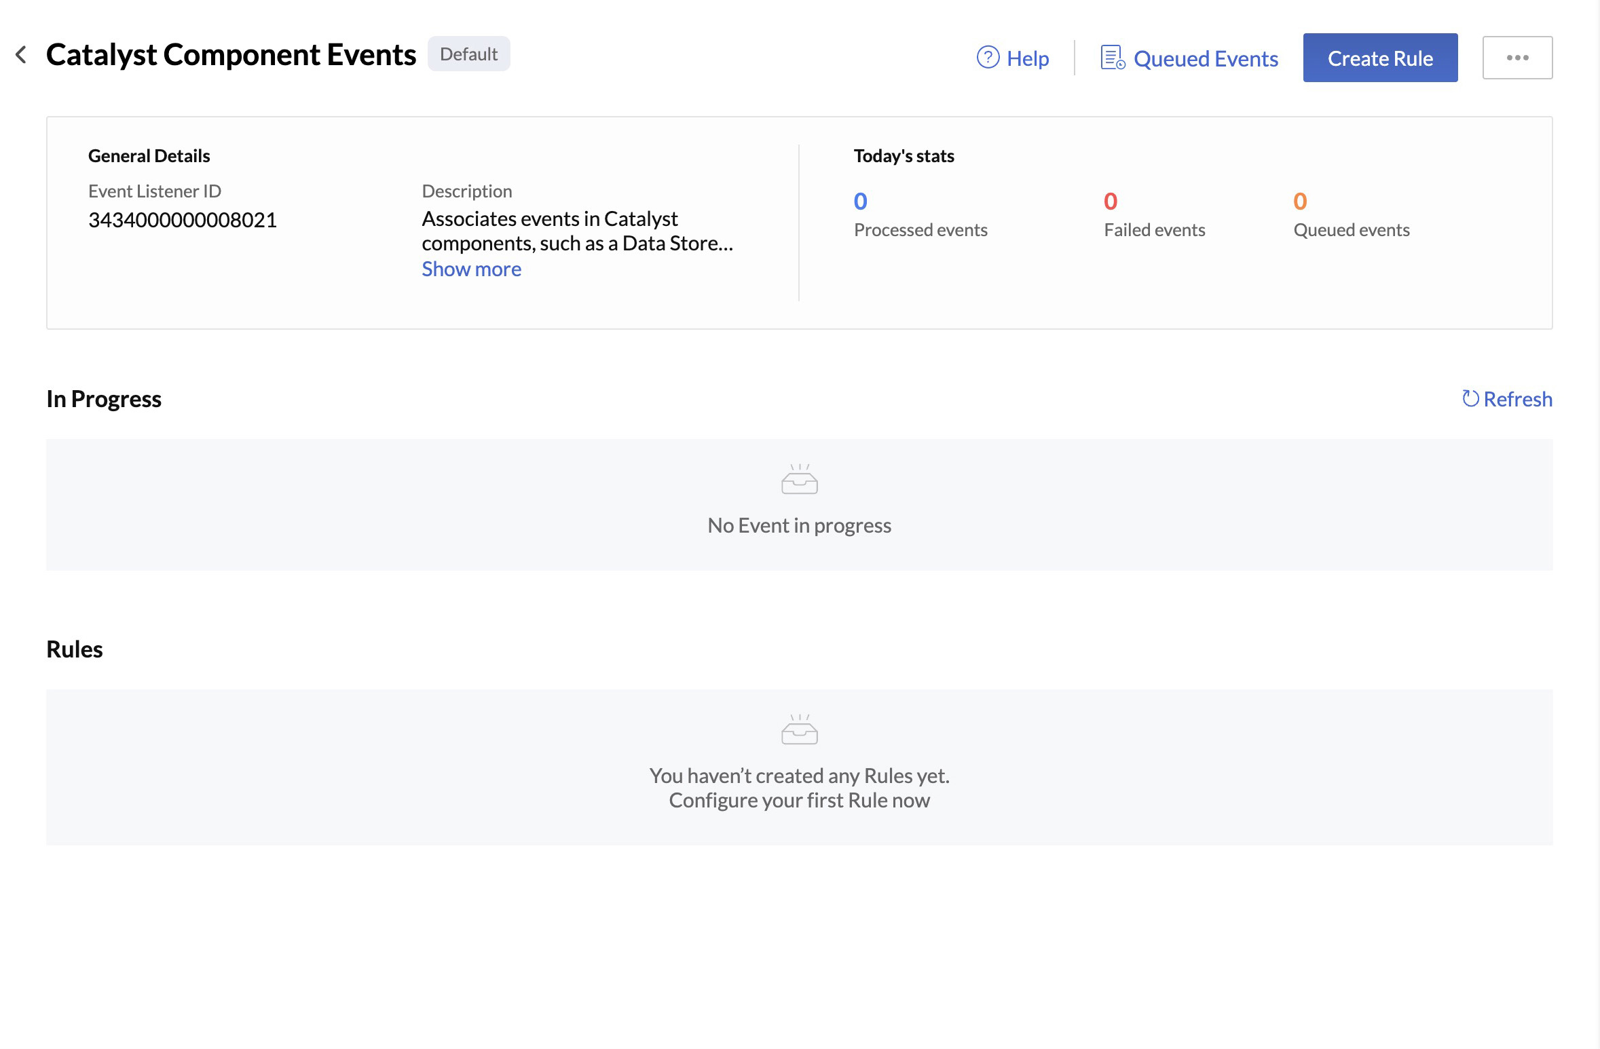Viewport: 1600px width, 1049px height.
Task: Click the Help question mark icon
Action: (x=988, y=58)
